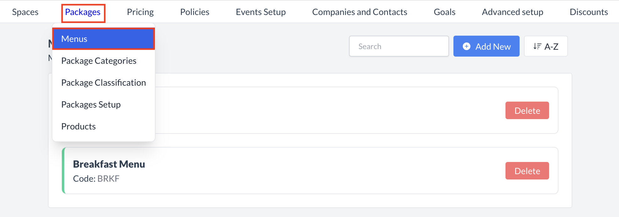Go to the Discounts tab
The width and height of the screenshot is (619, 217).
coord(589,12)
